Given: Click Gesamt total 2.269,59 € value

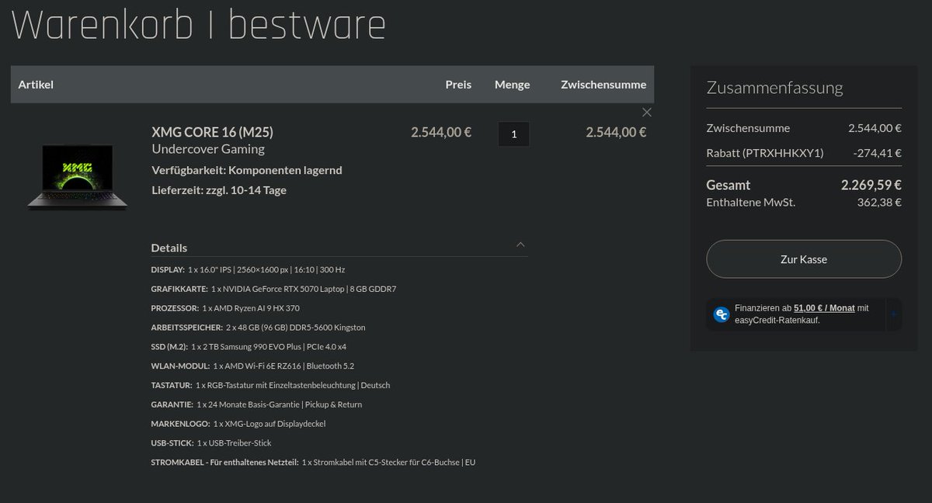Looking at the screenshot, I should tap(871, 186).
